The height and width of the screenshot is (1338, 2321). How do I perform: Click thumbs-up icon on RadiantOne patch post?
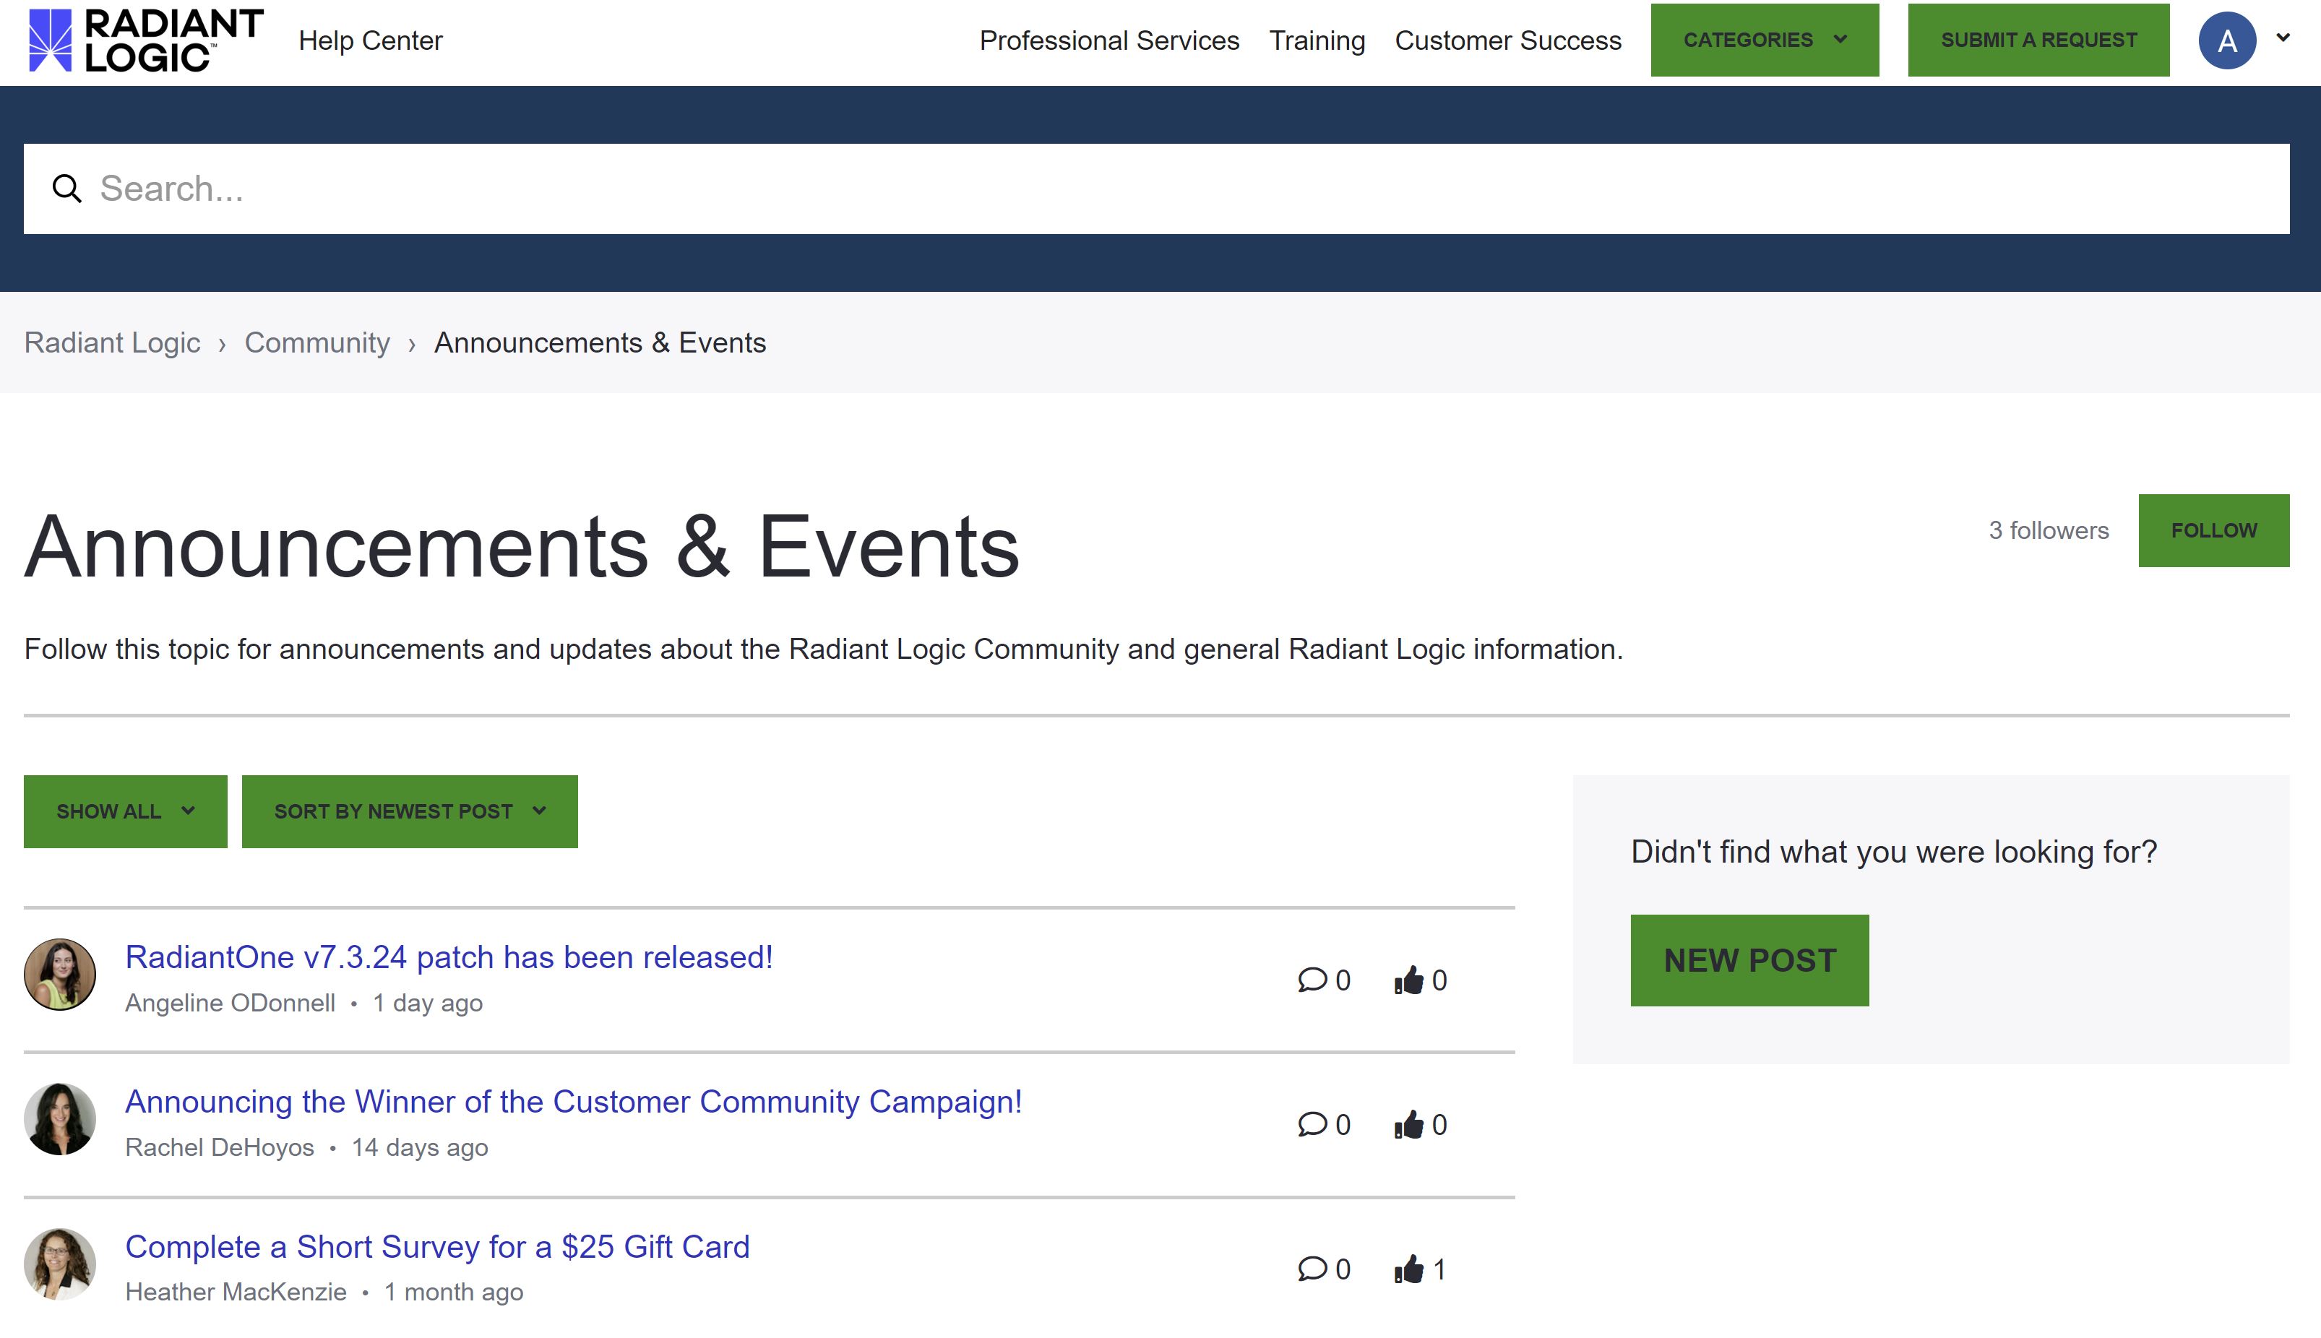1408,980
